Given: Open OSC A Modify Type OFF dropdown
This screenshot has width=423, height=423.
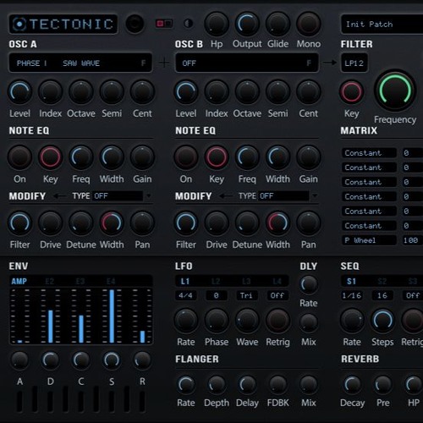Looking at the screenshot, I should tap(121, 196).
